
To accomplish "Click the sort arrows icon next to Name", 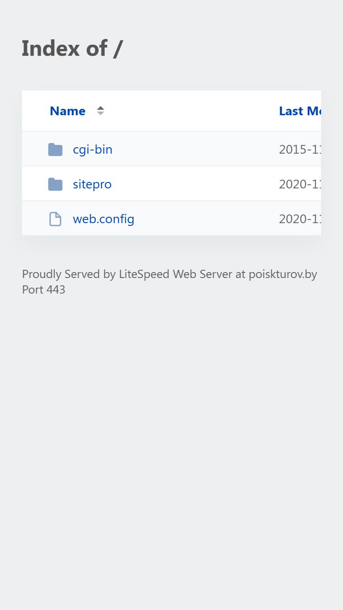I will (101, 111).
